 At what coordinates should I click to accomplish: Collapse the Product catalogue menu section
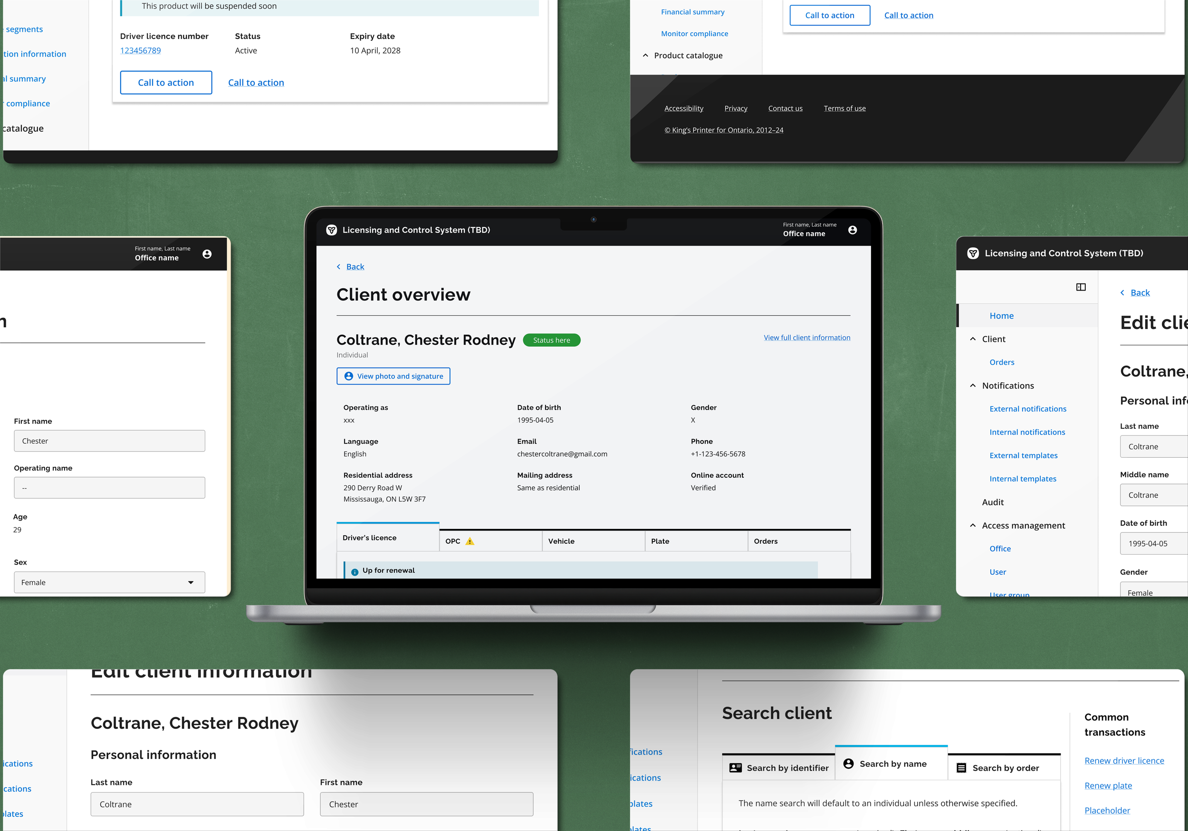645,56
